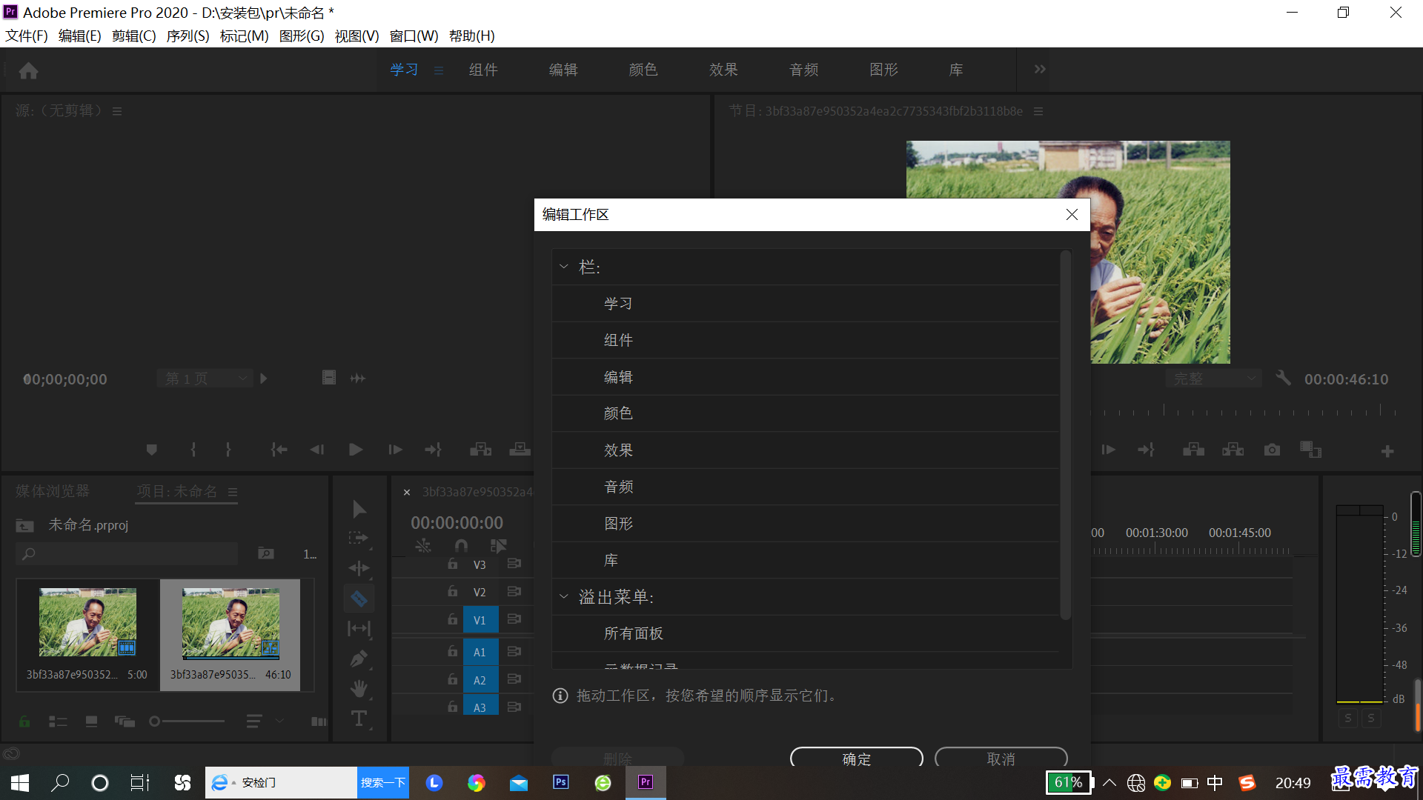The width and height of the screenshot is (1423, 800).
Task: Select 所有面板 in the overflow list
Action: pos(806,633)
